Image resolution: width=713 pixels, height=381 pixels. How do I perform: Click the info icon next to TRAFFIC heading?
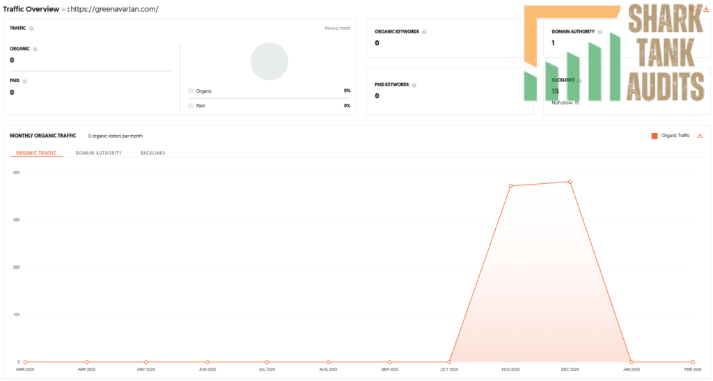[32, 29]
